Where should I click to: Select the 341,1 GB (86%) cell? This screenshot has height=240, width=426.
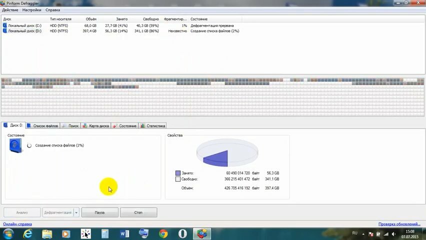point(146,31)
